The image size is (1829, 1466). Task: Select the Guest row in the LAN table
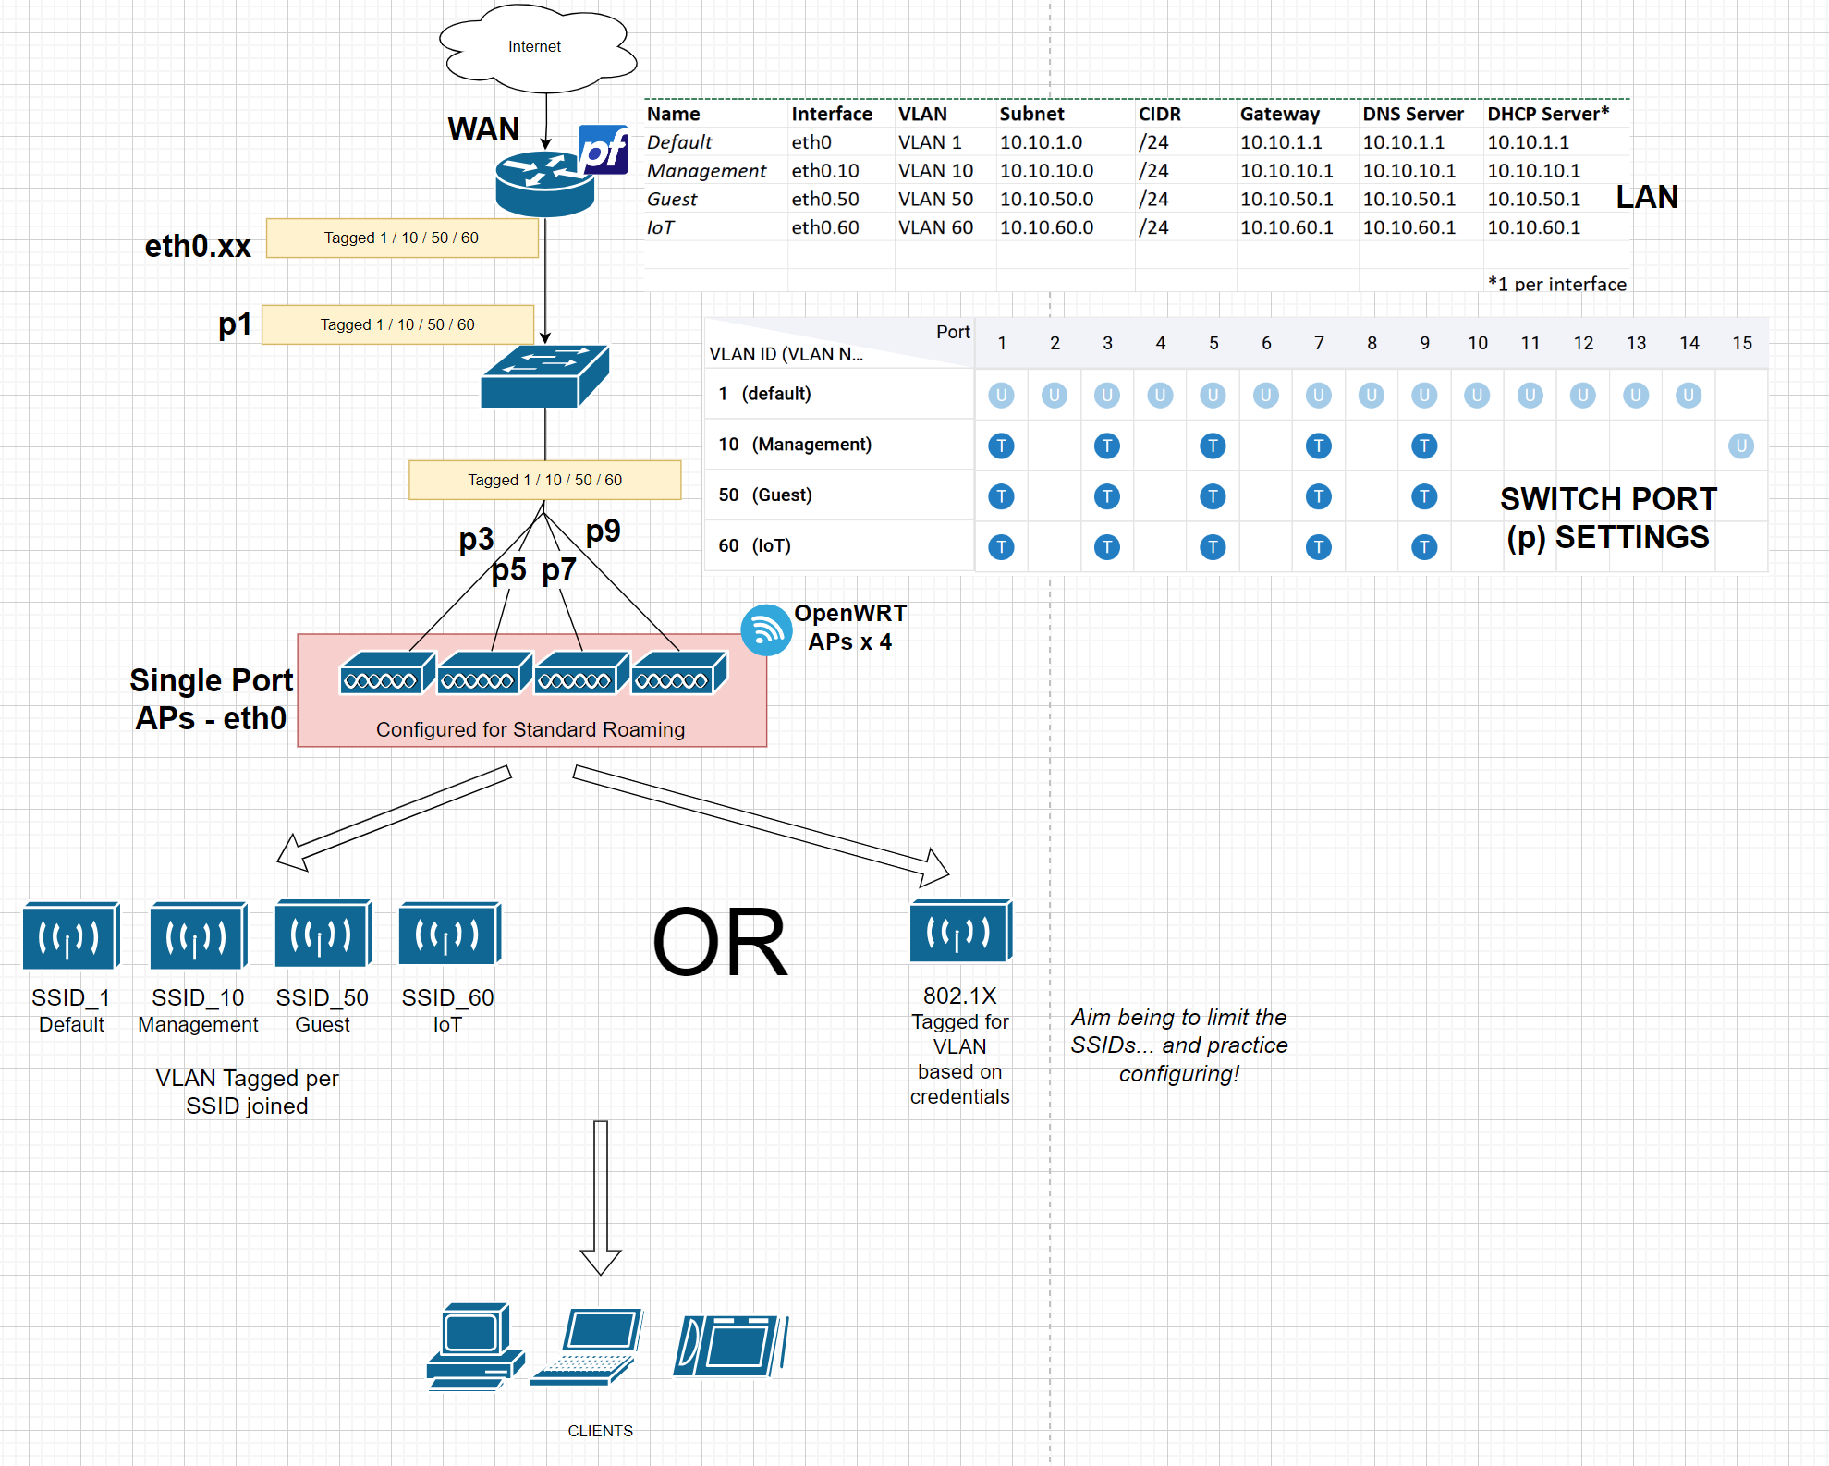(675, 199)
